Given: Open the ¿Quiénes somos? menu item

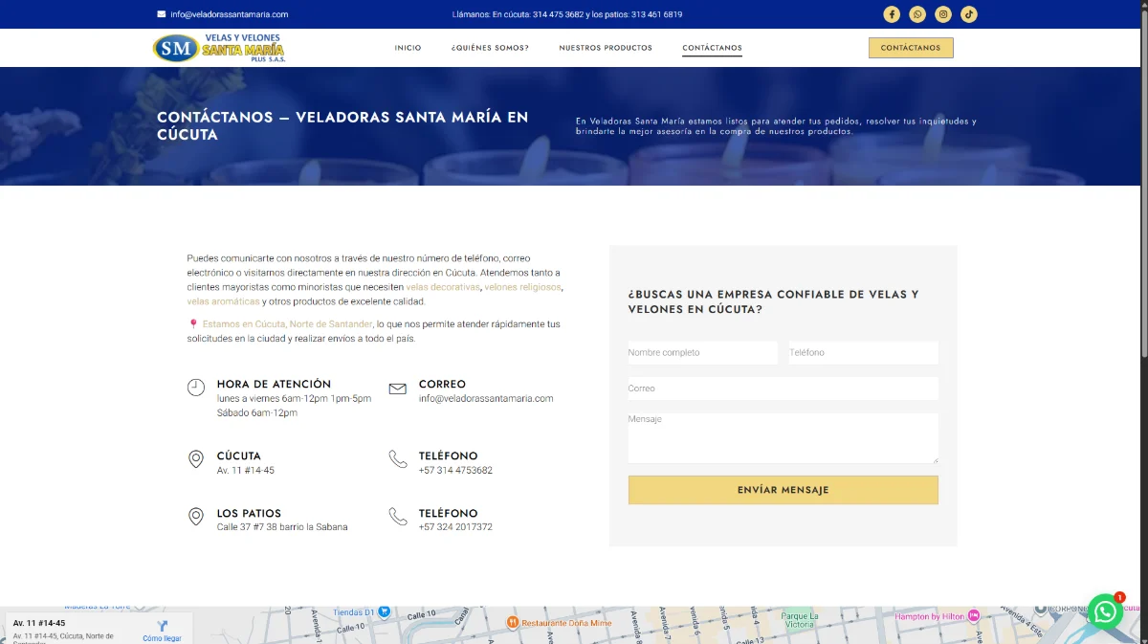Looking at the screenshot, I should pyautogui.click(x=490, y=48).
